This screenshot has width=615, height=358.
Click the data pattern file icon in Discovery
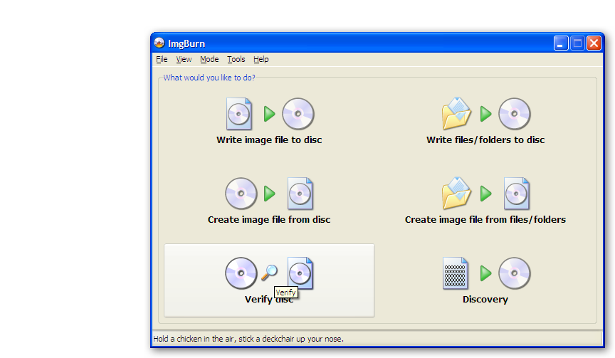pyautogui.click(x=455, y=273)
